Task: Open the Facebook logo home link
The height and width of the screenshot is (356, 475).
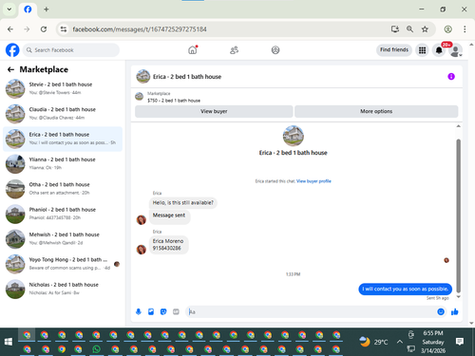Action: [x=12, y=50]
